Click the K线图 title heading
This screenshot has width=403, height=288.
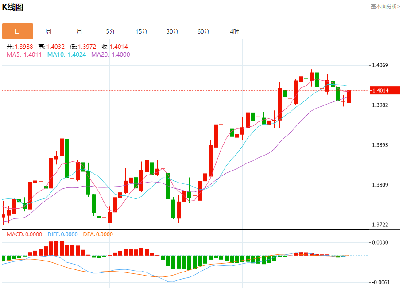pyautogui.click(x=13, y=7)
